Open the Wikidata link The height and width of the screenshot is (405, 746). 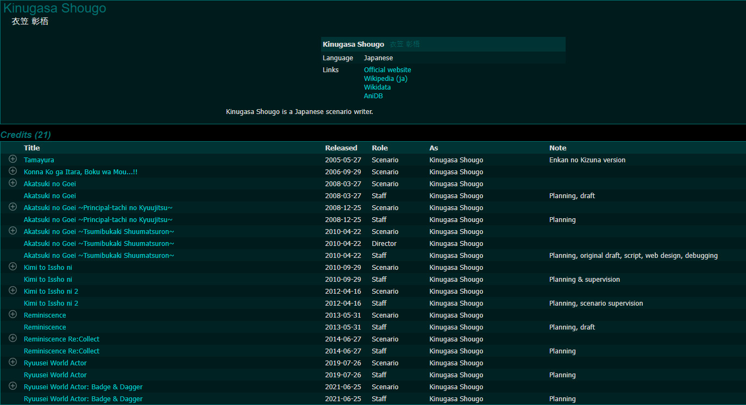point(377,87)
